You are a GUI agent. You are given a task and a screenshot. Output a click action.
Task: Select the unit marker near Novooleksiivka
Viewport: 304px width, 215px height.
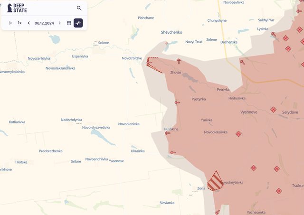pos(238,134)
